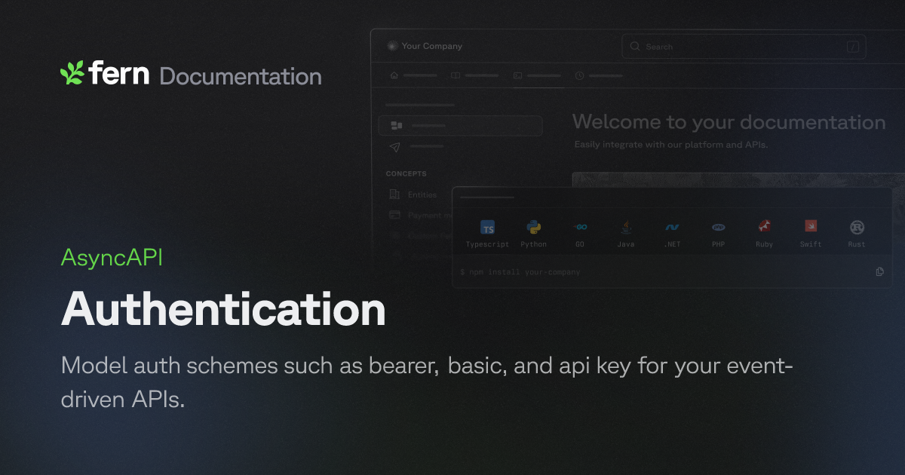Select the Rust gear icon
The width and height of the screenshot is (905, 475).
pyautogui.click(x=857, y=227)
